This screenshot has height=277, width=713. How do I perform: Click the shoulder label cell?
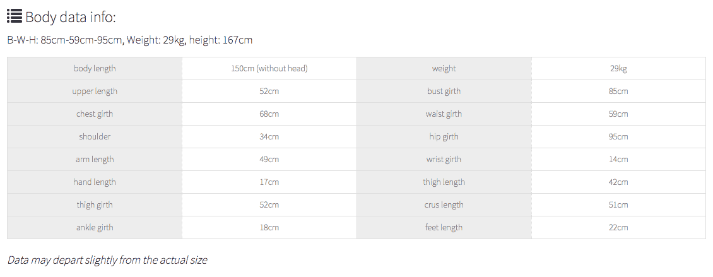coord(95,136)
